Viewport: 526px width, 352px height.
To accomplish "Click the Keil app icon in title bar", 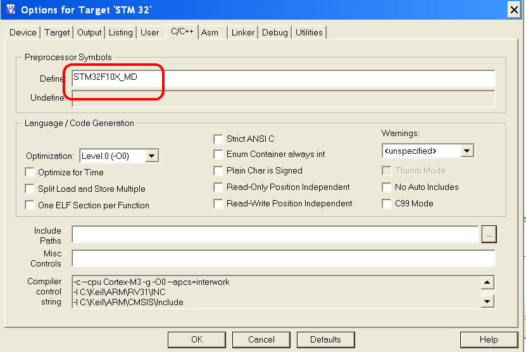I will [x=10, y=9].
